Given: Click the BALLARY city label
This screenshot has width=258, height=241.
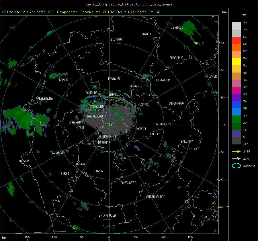Looking at the screenshot, I should (x=187, y=142).
